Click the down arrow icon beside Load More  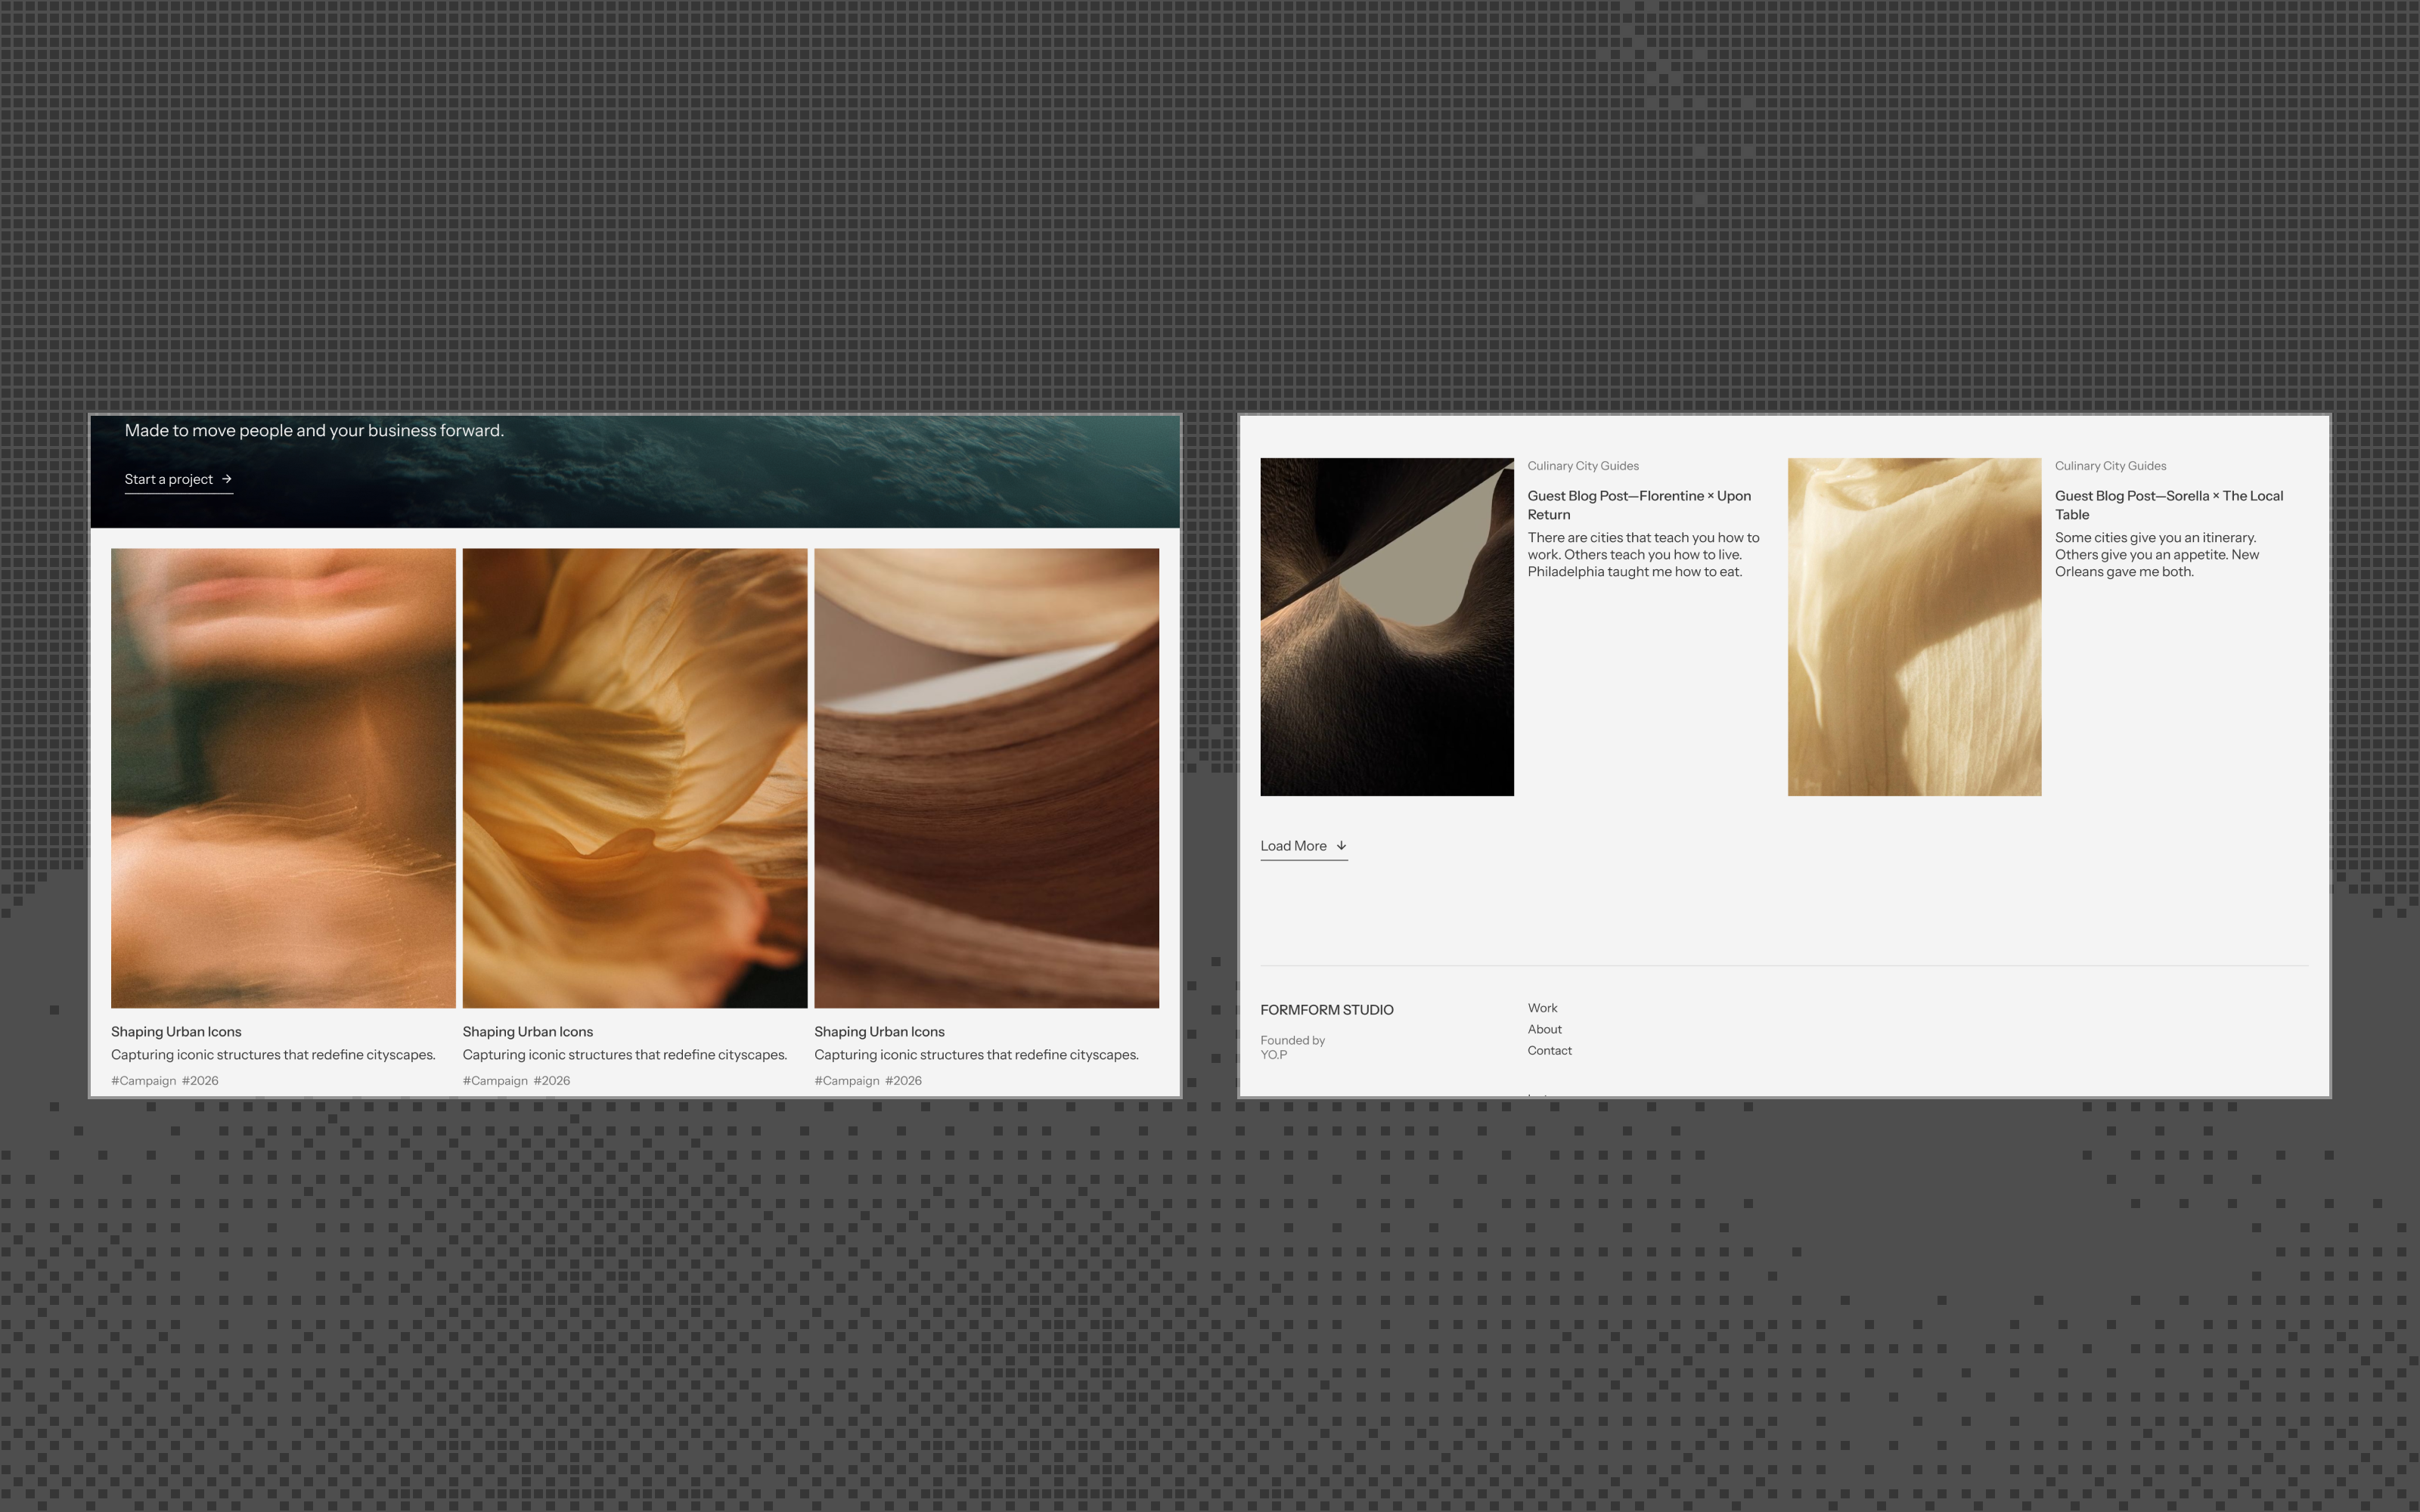(1341, 846)
